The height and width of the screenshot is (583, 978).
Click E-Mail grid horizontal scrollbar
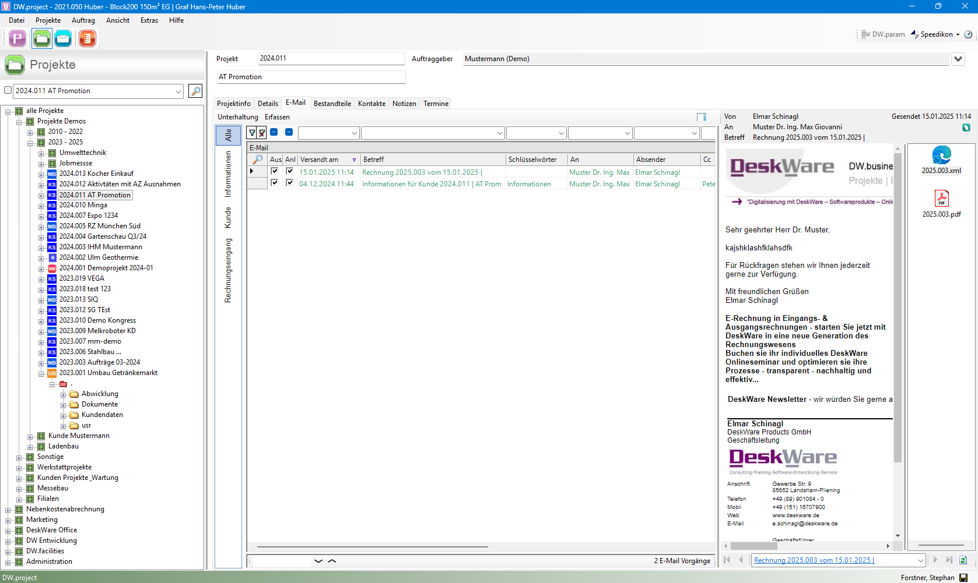click(x=373, y=547)
